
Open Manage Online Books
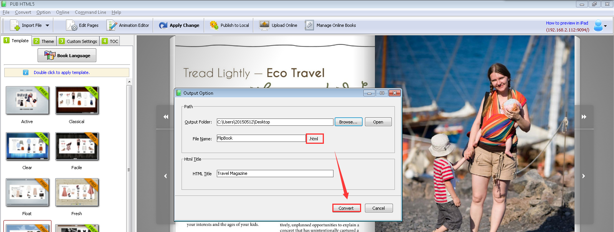tap(330, 25)
